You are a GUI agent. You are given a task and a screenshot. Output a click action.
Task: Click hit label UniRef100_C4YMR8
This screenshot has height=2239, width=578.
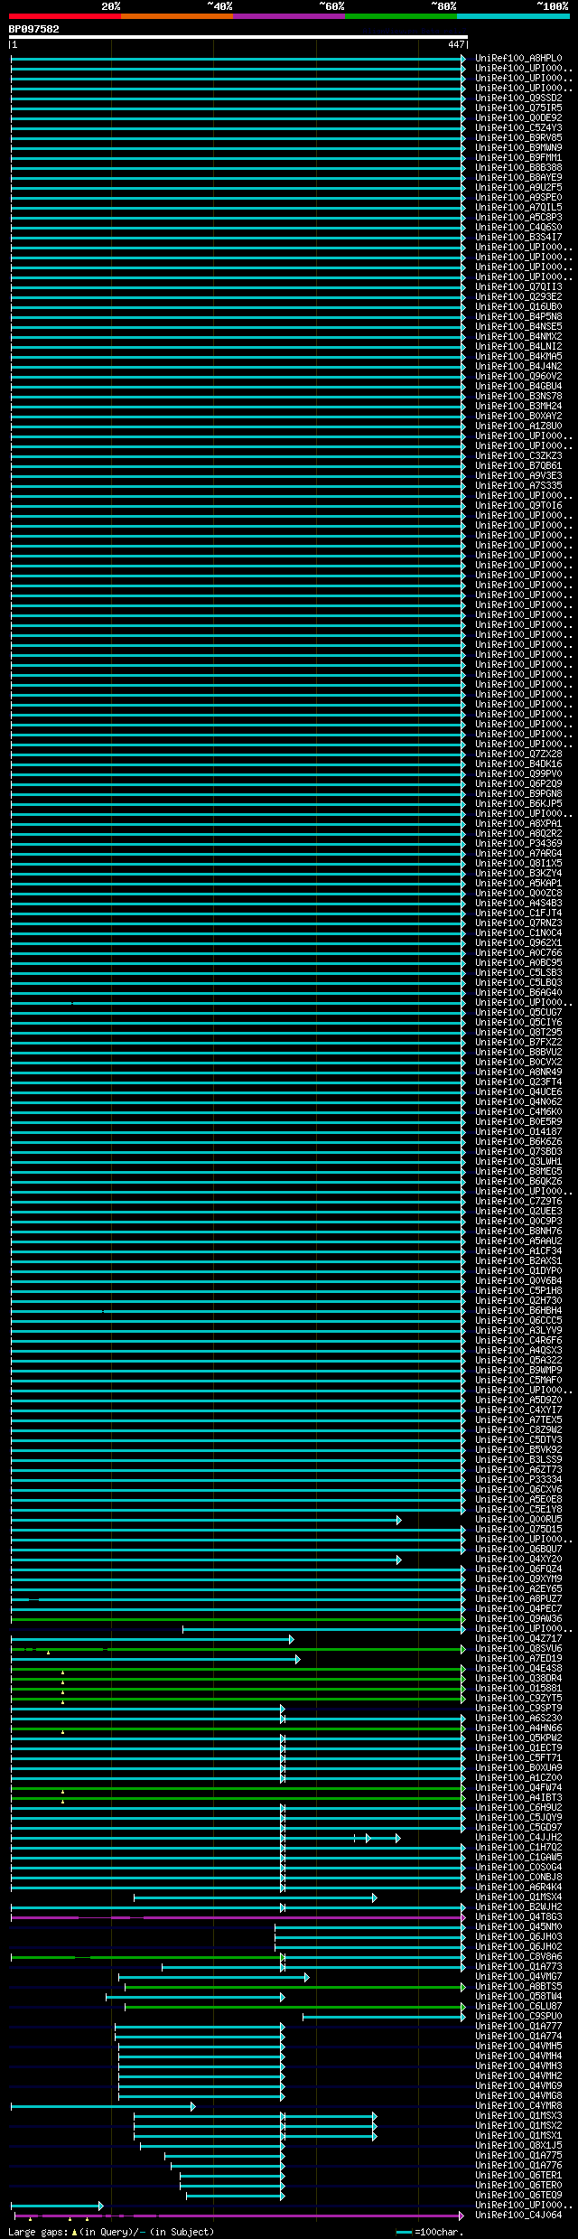[518, 2106]
